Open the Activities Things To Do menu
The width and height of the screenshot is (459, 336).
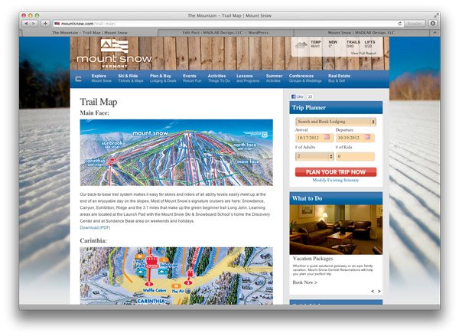tap(219, 78)
